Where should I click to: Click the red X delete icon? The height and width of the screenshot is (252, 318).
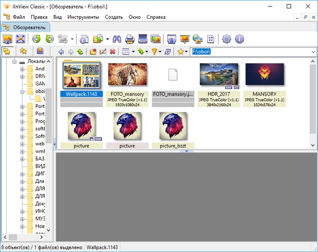click(x=113, y=52)
